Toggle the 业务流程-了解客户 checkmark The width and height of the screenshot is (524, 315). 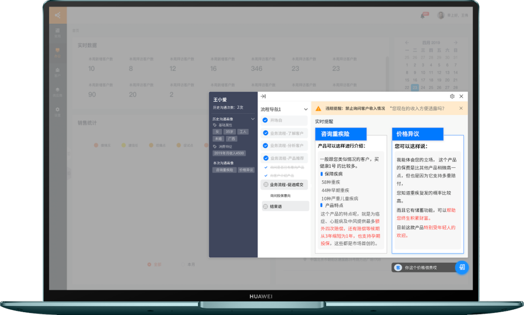pyautogui.click(x=265, y=133)
